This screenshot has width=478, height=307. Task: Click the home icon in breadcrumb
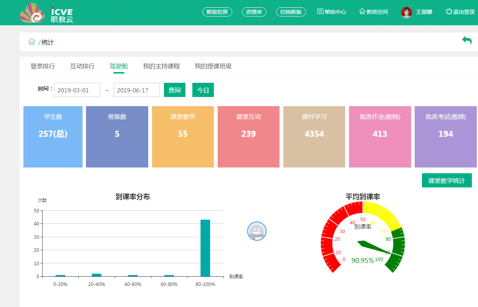[31, 42]
